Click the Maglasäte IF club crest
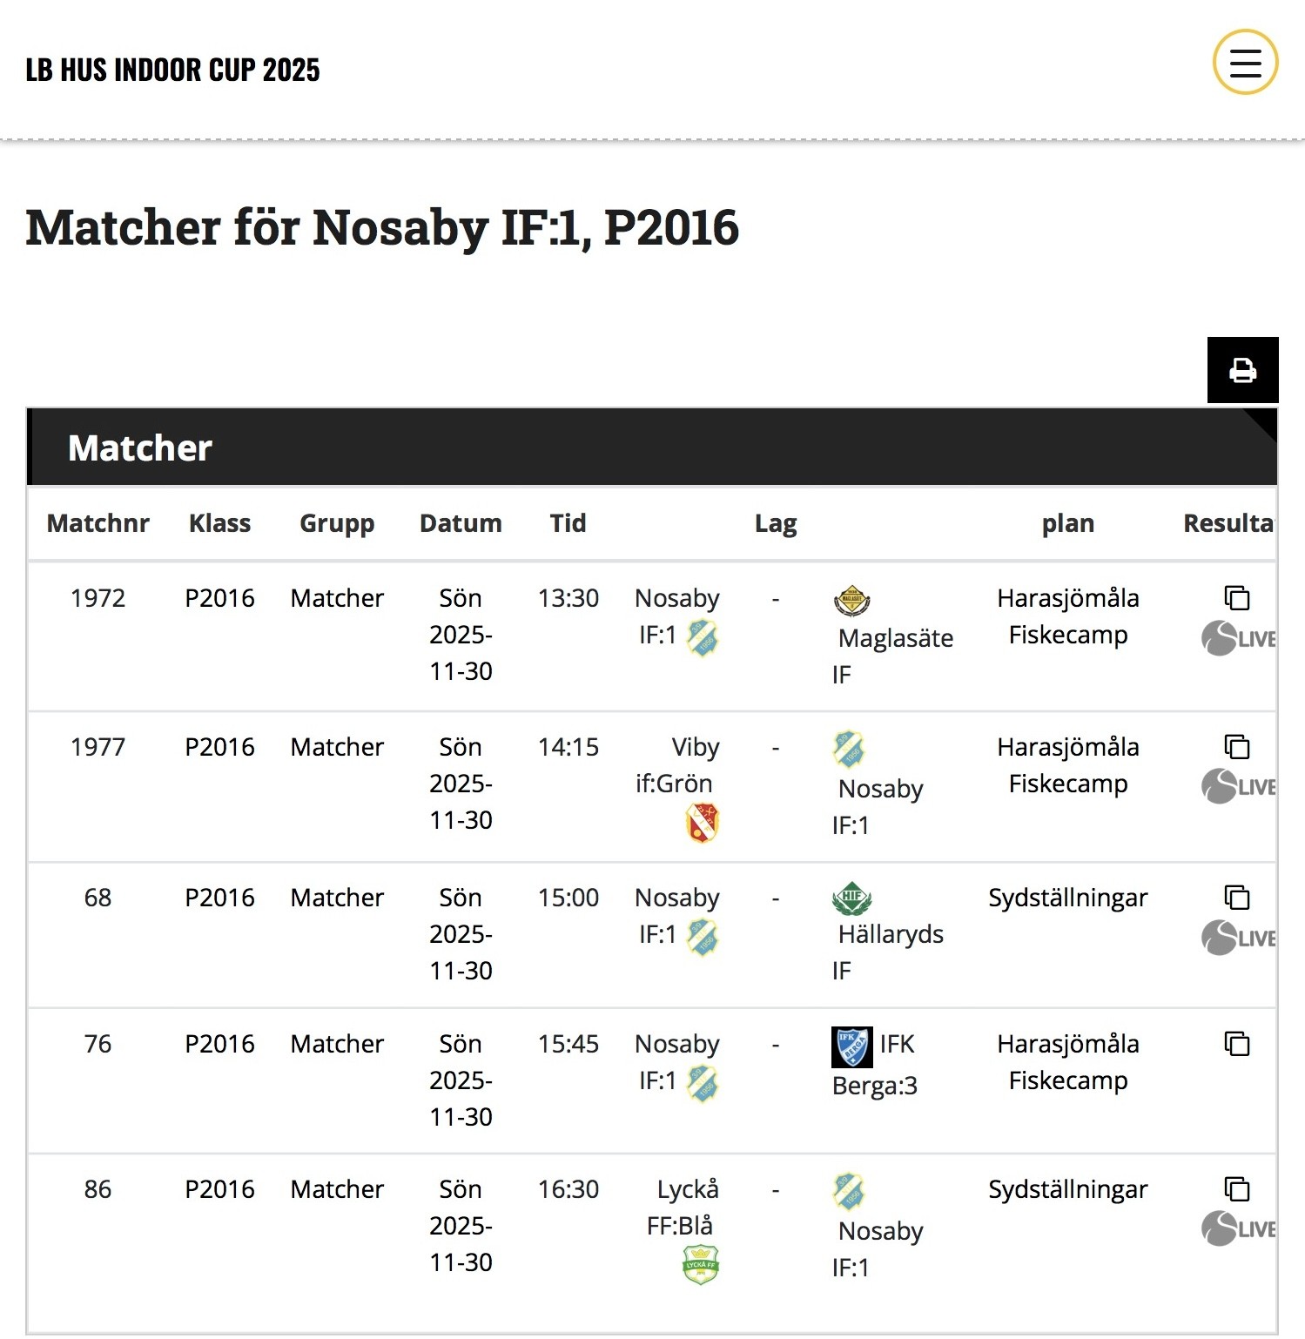The width and height of the screenshot is (1305, 1339). coord(851,600)
